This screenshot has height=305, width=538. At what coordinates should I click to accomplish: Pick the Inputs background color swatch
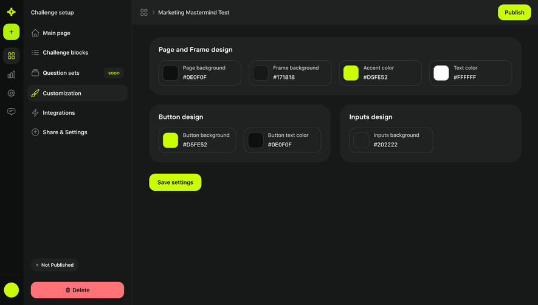pyautogui.click(x=361, y=140)
